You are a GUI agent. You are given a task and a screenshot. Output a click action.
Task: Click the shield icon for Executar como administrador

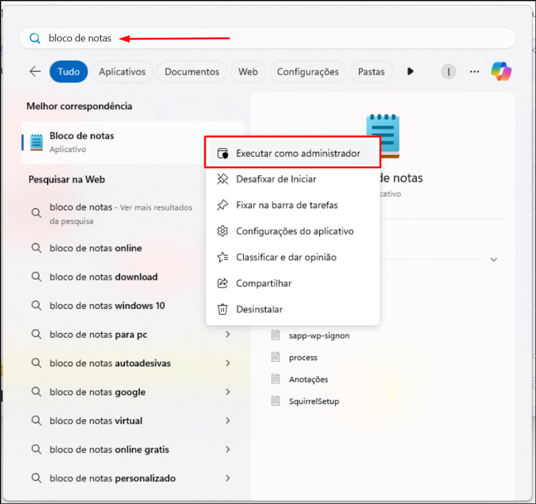click(222, 154)
